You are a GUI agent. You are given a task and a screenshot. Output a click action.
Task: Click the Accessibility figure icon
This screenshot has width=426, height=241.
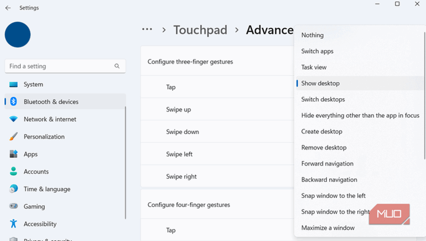pos(13,224)
